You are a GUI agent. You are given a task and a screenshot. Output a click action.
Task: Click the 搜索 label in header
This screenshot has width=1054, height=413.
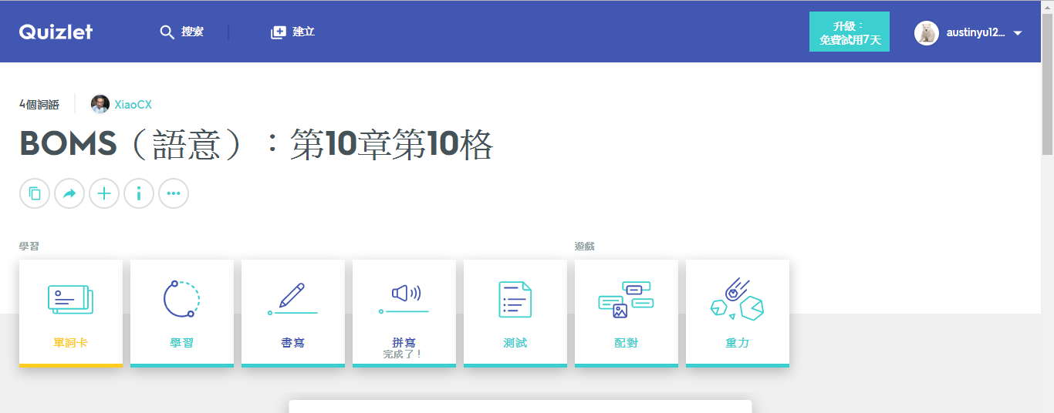[x=192, y=32]
